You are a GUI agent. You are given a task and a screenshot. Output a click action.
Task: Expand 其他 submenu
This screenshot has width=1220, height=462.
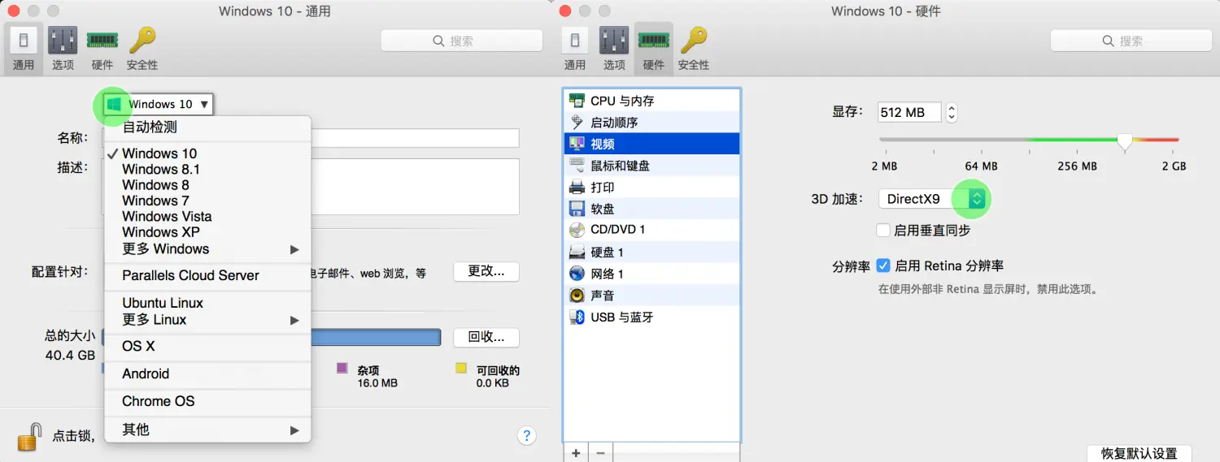208,430
